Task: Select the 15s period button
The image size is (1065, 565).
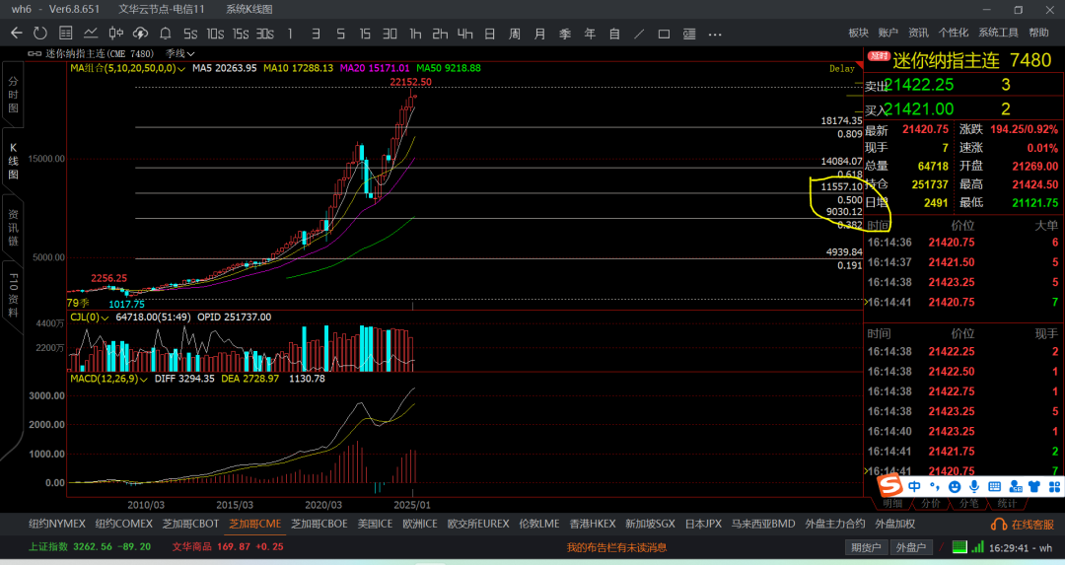Action: (241, 34)
